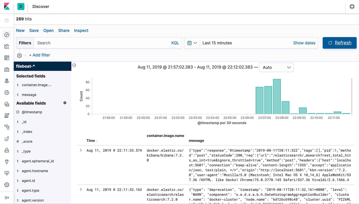Click the Refresh button
Viewport: 359px width, 204px height.
point(340,43)
